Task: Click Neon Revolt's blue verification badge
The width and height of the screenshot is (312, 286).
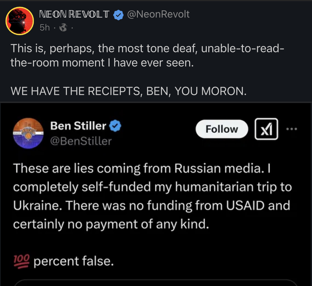Action: pos(118,15)
